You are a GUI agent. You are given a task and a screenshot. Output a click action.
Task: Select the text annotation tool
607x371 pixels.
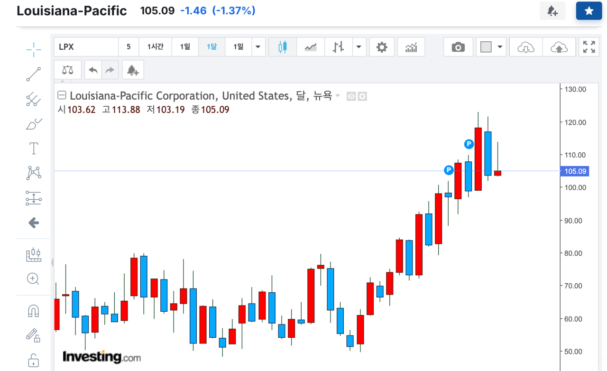(34, 148)
